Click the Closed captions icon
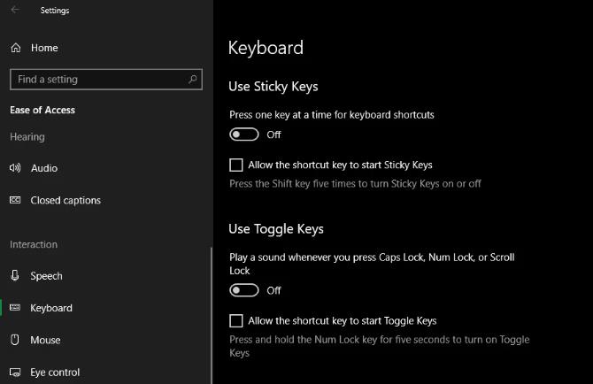The width and height of the screenshot is (593, 384). (x=15, y=200)
